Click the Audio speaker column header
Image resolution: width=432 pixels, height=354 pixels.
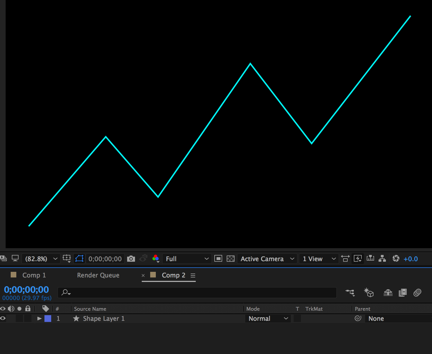click(x=11, y=309)
